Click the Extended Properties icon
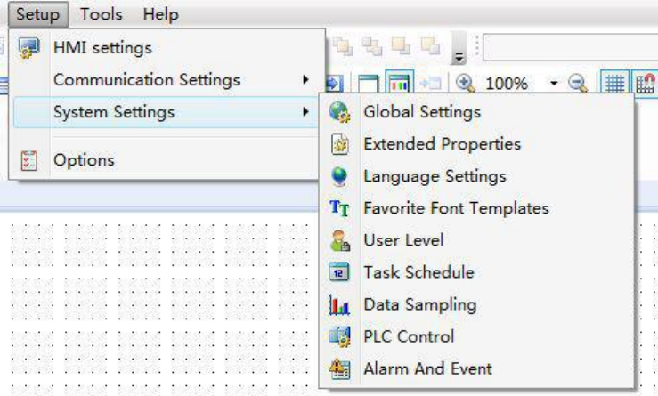Screen dimensions: 658x396 tap(339, 144)
